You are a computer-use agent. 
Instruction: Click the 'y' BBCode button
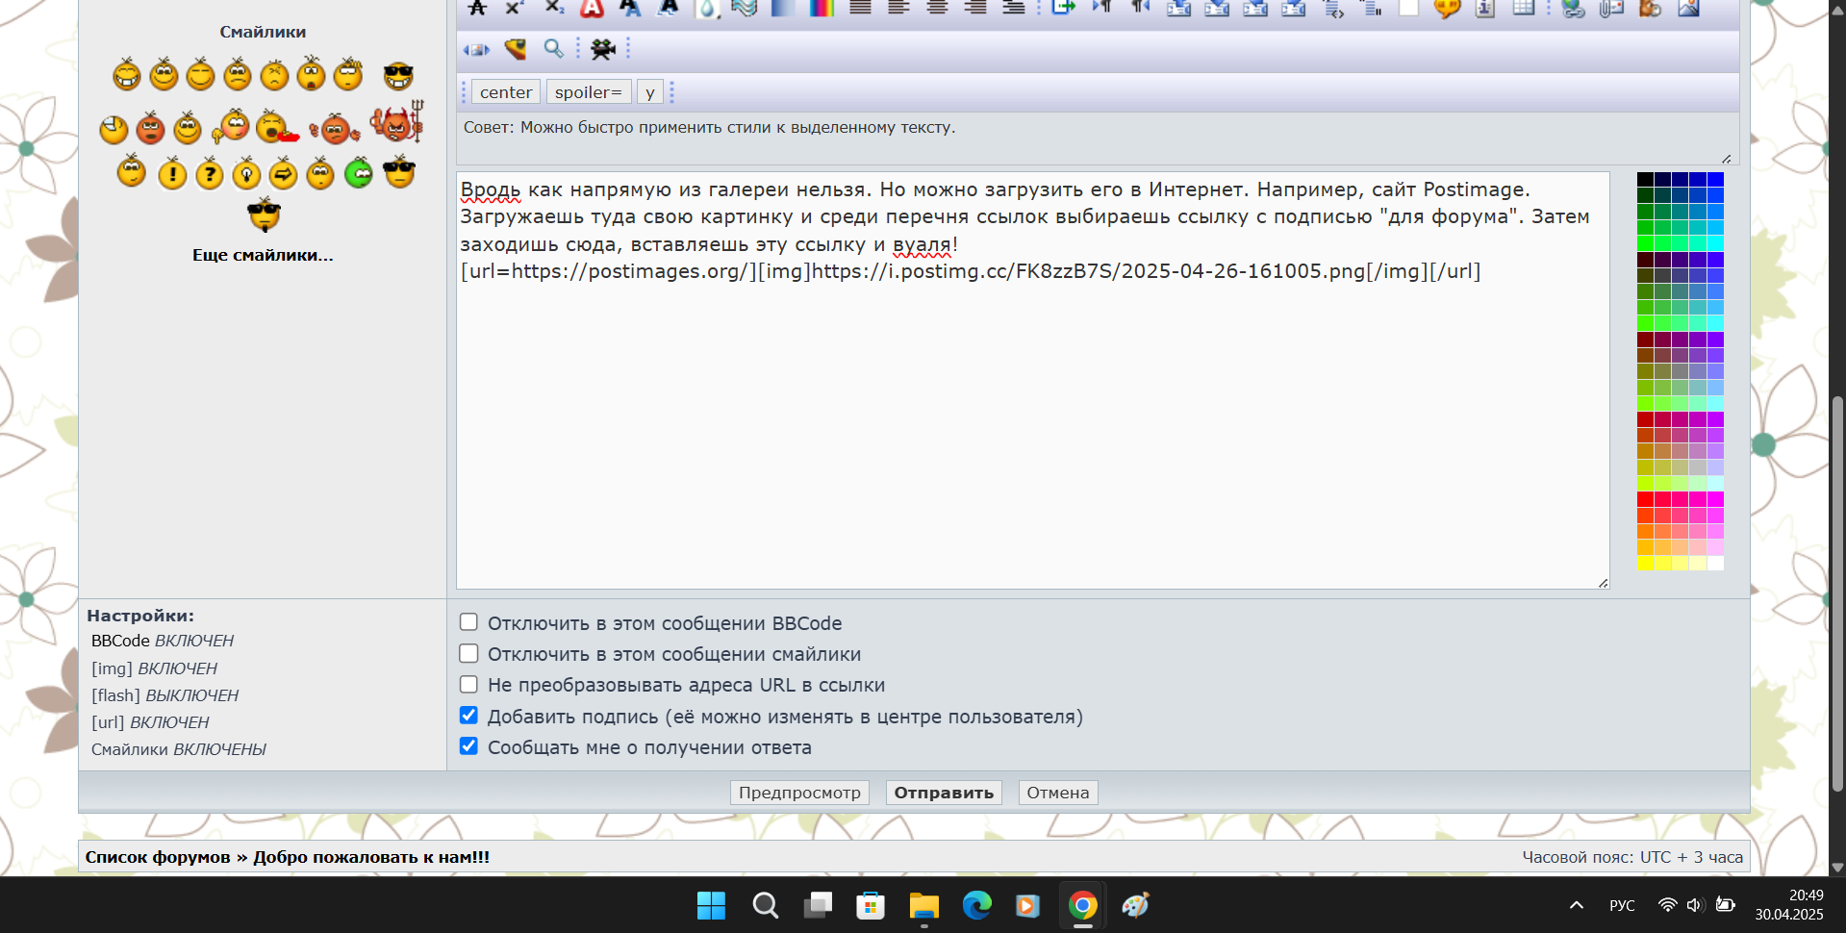point(650,92)
